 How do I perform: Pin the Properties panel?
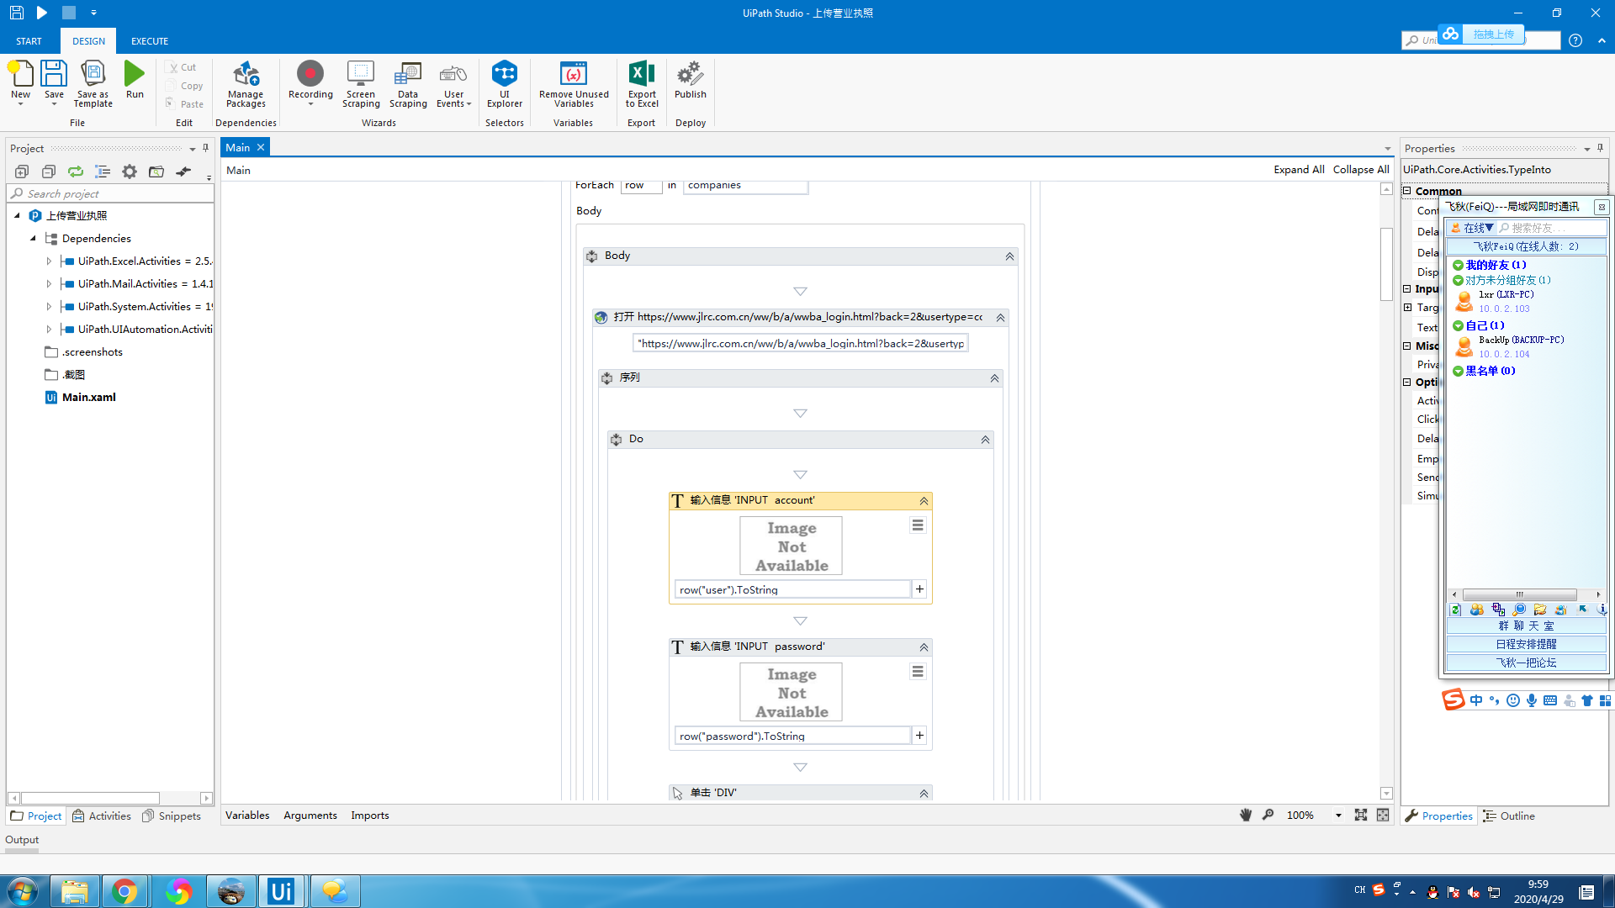1600,148
